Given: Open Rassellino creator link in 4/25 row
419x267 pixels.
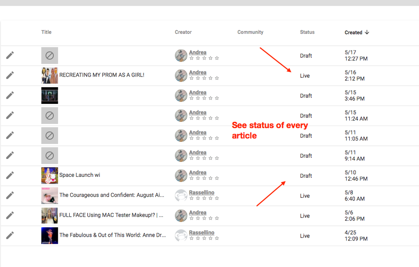Looking at the screenshot, I should [201, 232].
